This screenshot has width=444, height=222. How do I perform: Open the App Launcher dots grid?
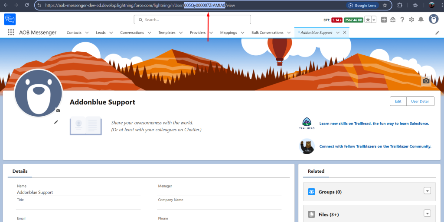pos(11,32)
